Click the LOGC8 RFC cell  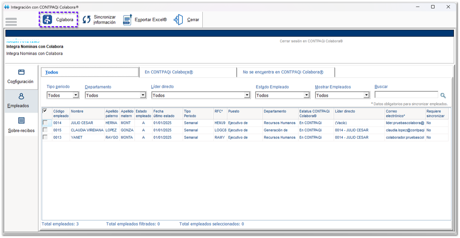tap(220, 130)
